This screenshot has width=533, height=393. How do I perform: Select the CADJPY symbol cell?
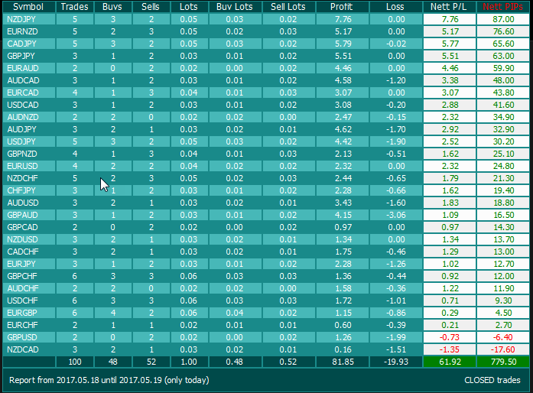click(x=28, y=44)
